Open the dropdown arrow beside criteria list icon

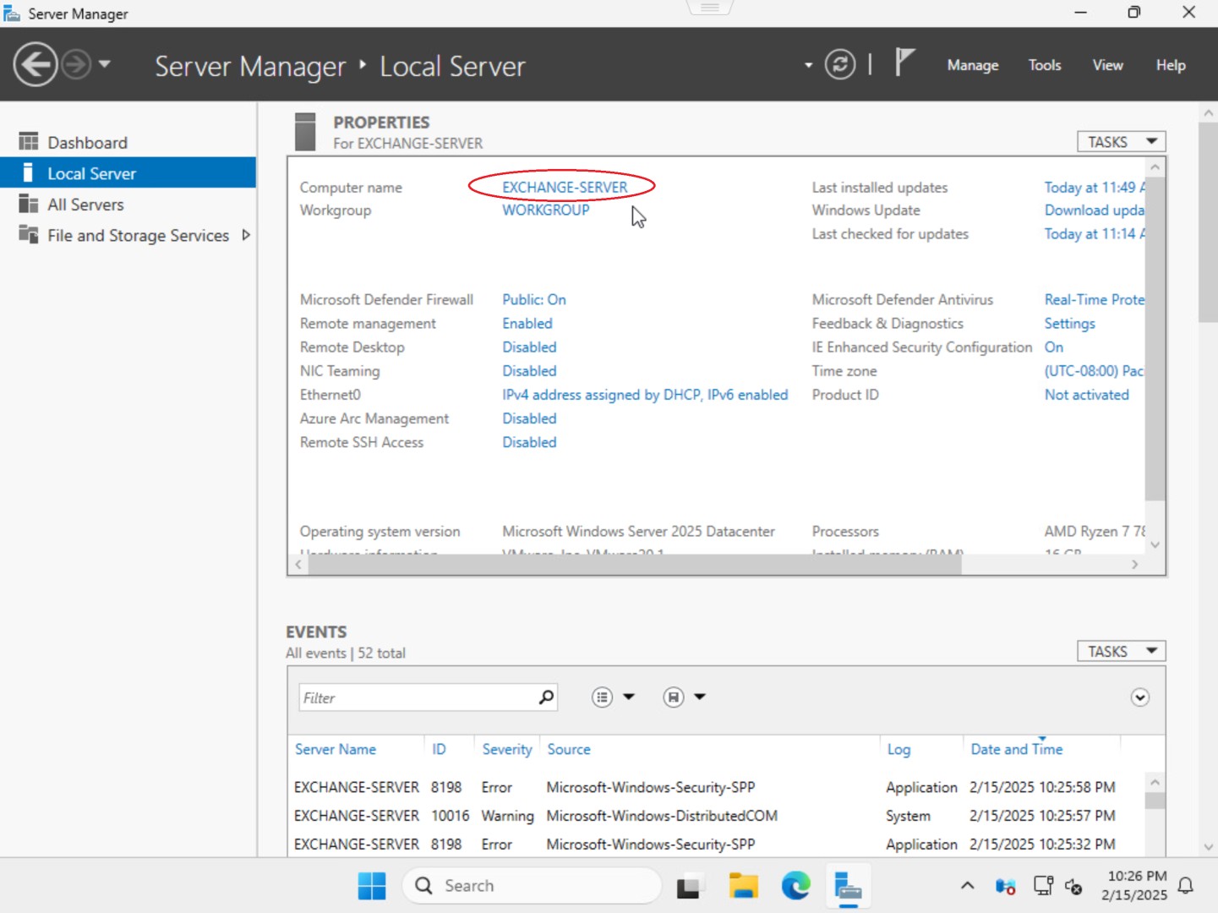(629, 697)
